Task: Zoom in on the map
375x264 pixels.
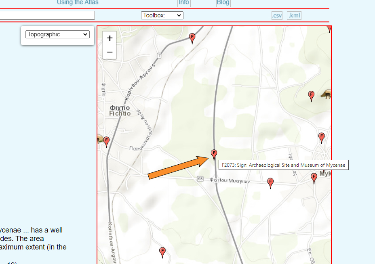Action: [110, 38]
